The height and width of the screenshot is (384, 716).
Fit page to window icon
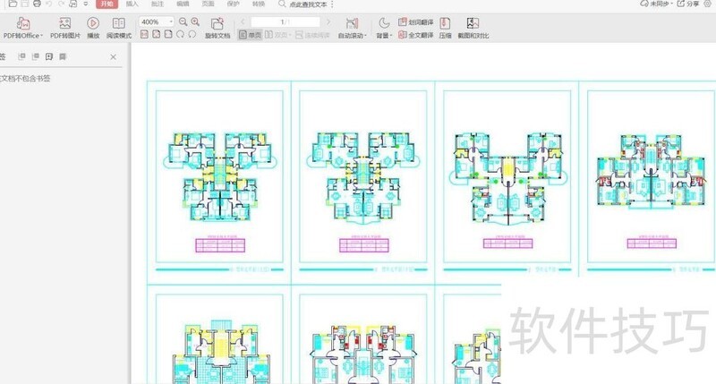pos(157,34)
